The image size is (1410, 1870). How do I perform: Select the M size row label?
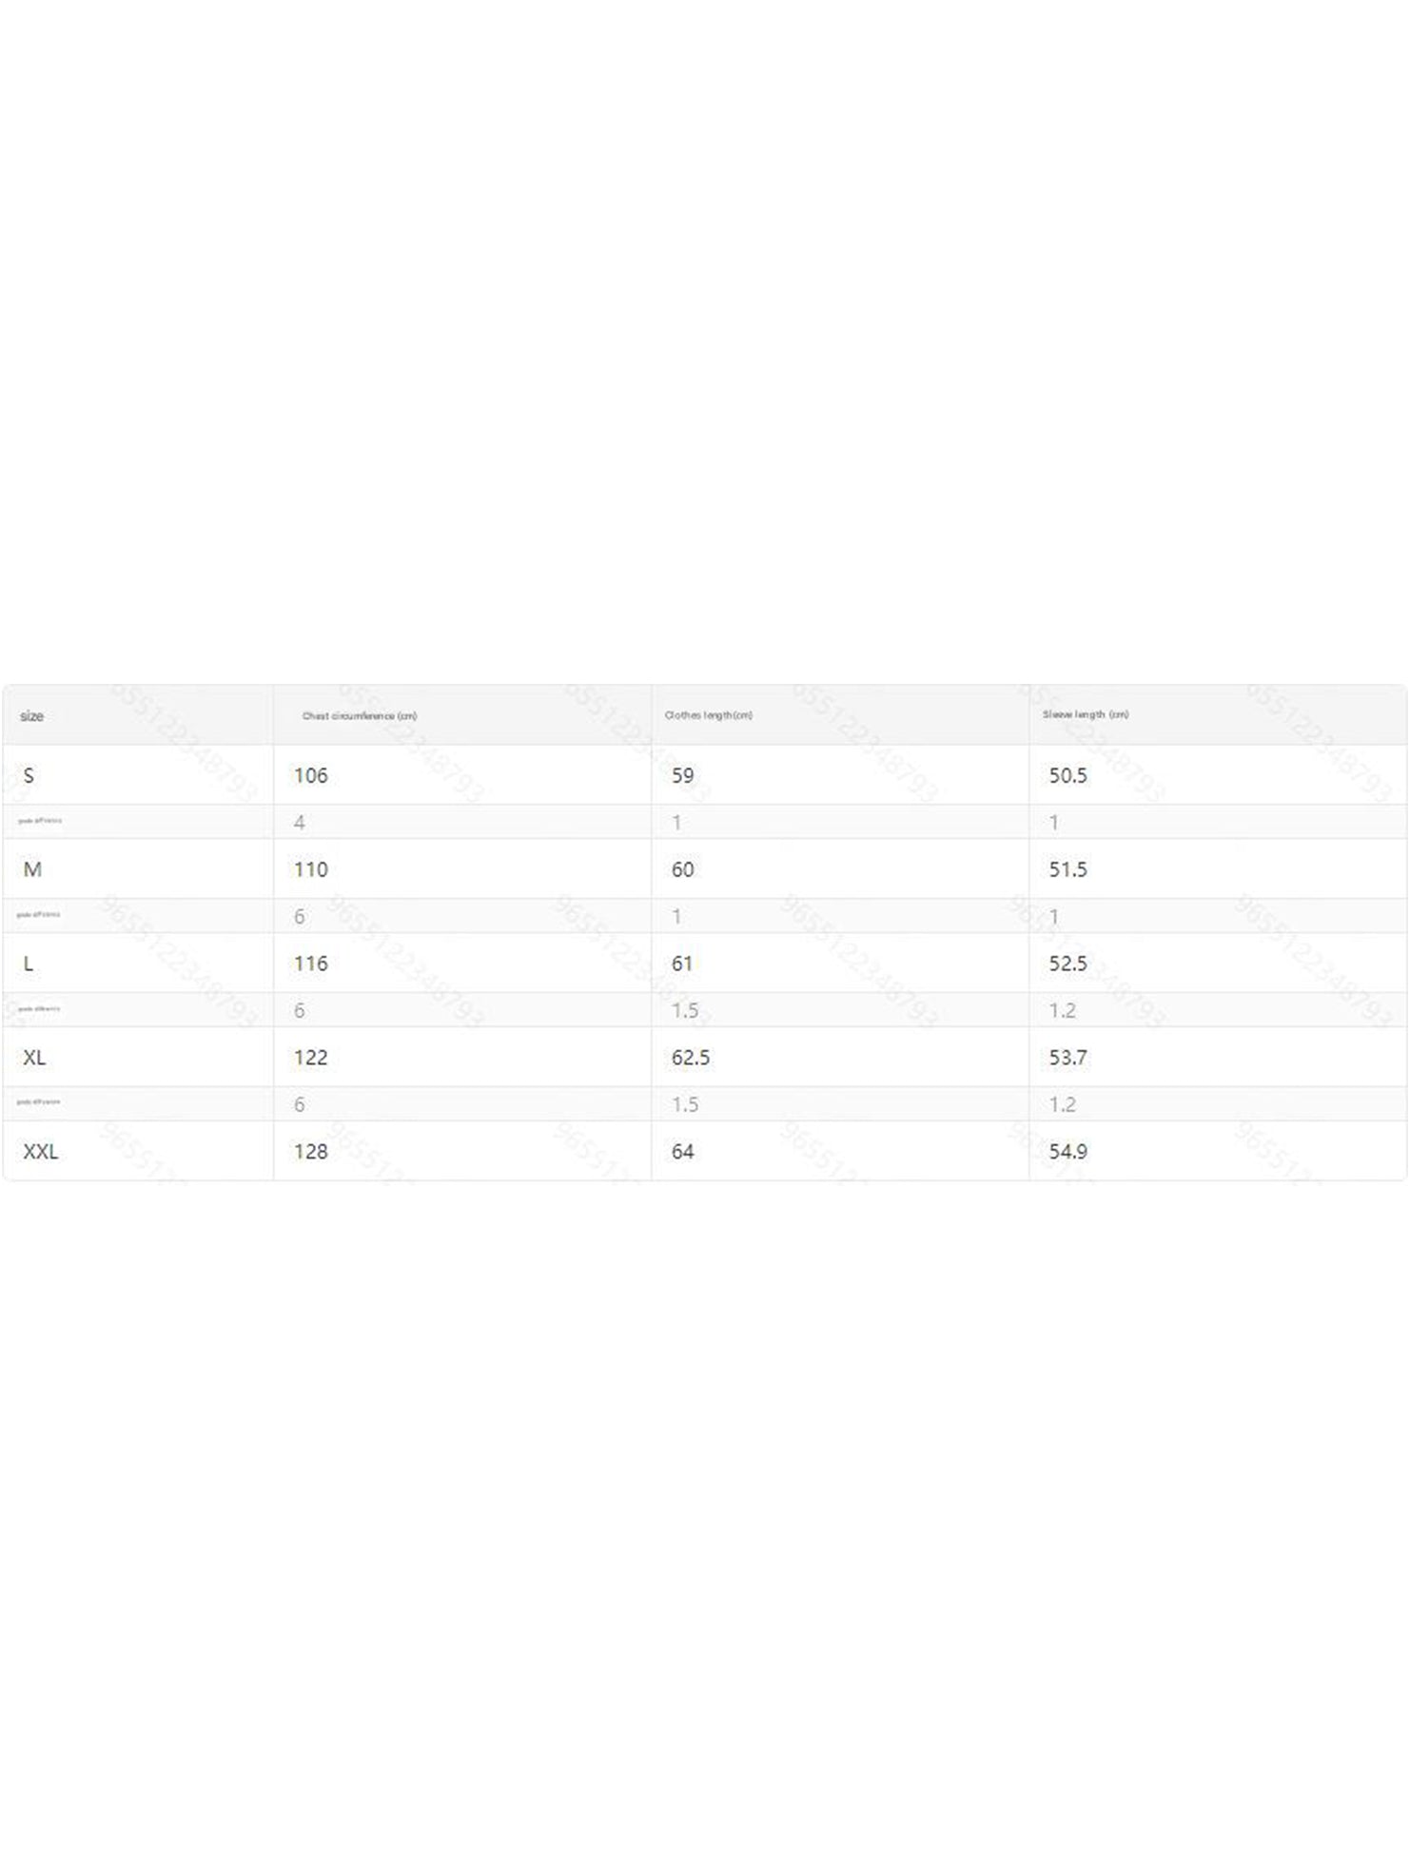point(32,869)
